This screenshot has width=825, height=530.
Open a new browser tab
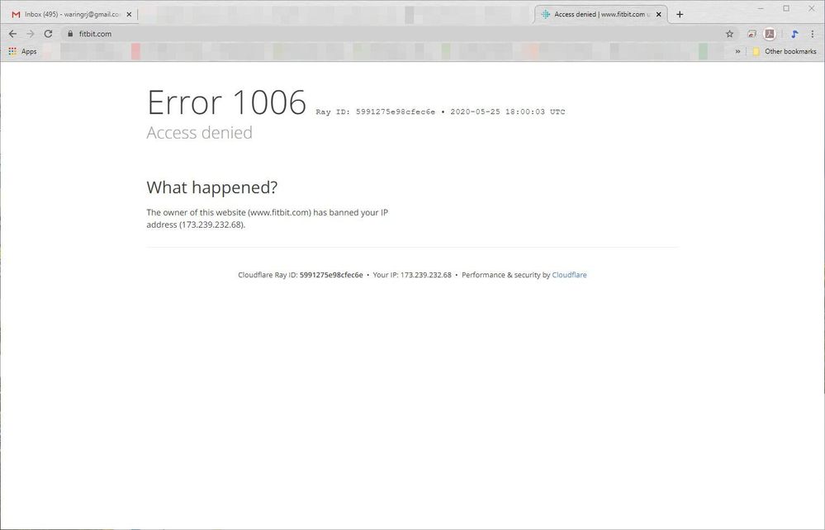pos(680,14)
